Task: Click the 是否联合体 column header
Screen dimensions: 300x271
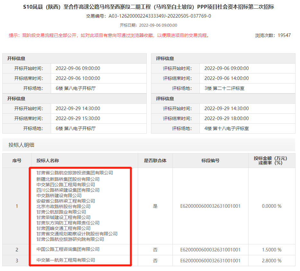Action: tap(155, 161)
